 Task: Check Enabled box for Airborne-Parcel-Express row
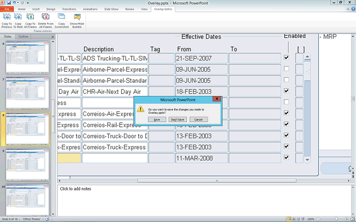286,69
